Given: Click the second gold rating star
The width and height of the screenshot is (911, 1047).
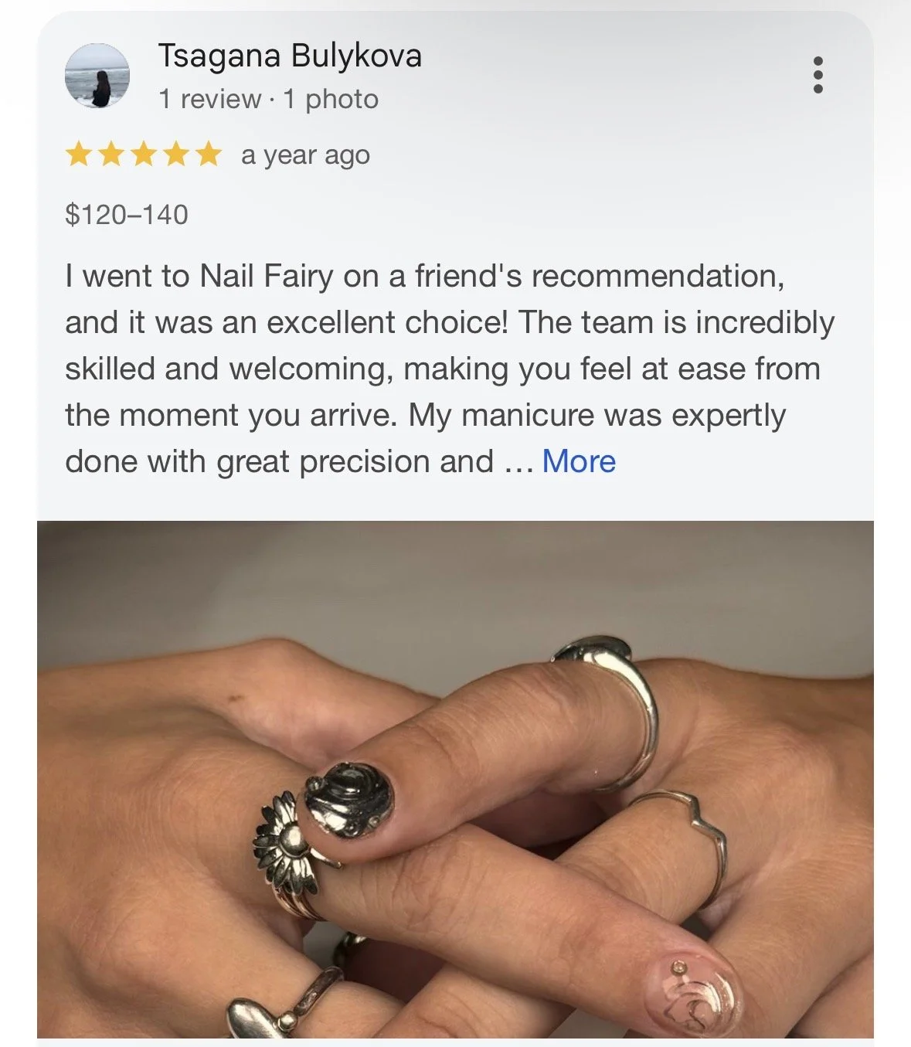Looking at the screenshot, I should (111, 155).
